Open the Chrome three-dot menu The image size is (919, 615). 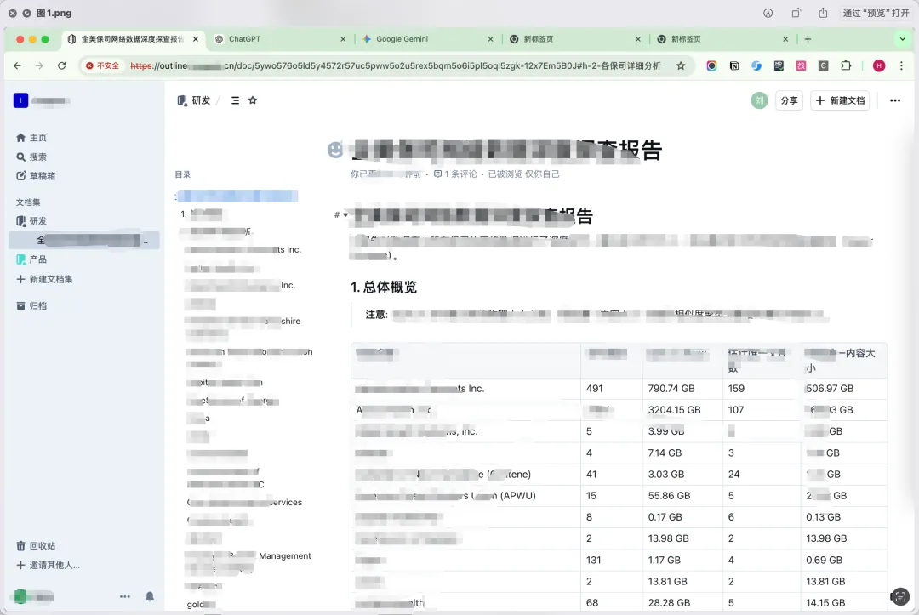pos(901,65)
